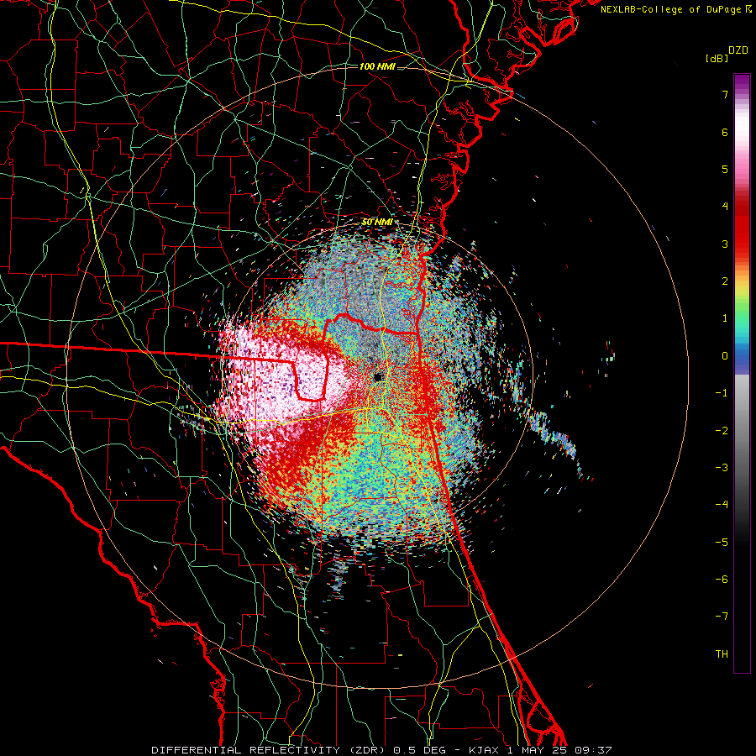Click the DZD scale title label

pyautogui.click(x=738, y=50)
